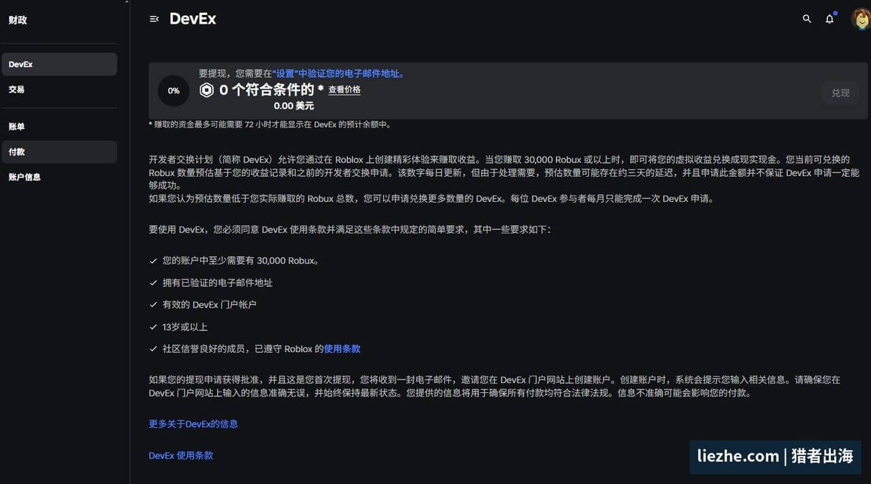The image size is (871, 484).
Task: Open 账户信息 in the sidebar
Action: [59, 177]
